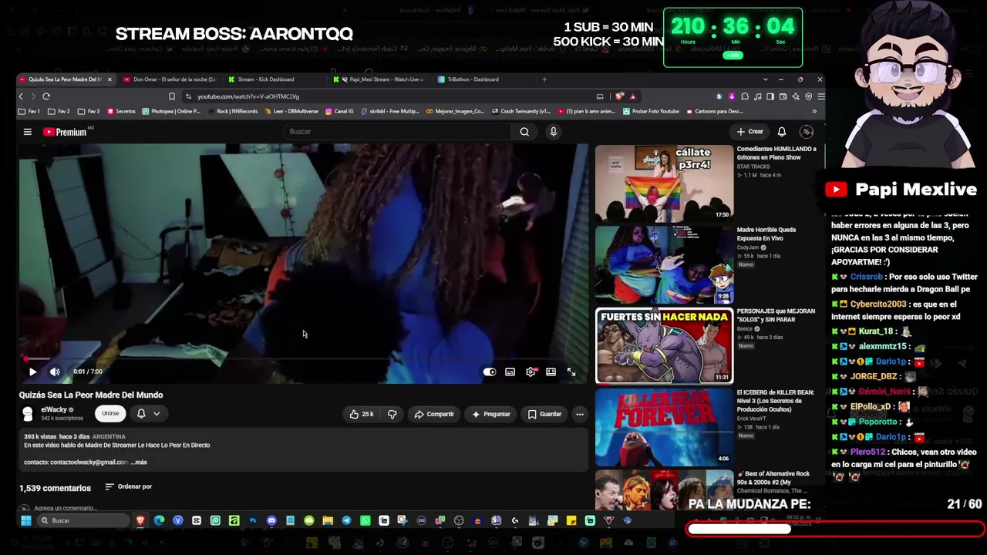Open the YouTube guide hamburger menu
Screen dimensions: 987x555
pos(27,132)
